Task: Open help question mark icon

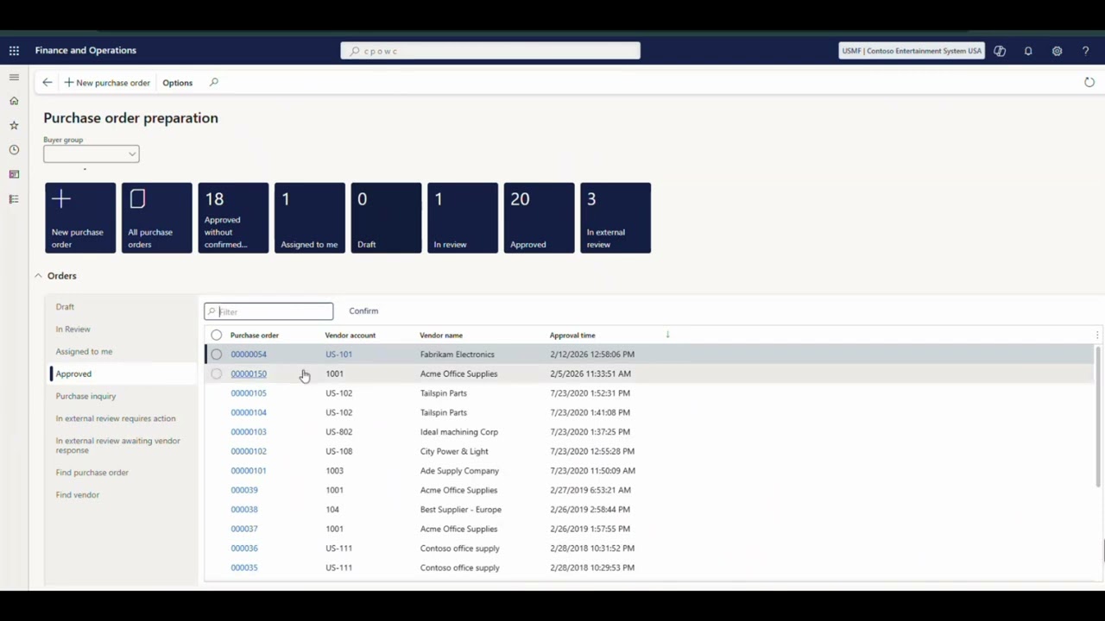Action: click(x=1086, y=51)
